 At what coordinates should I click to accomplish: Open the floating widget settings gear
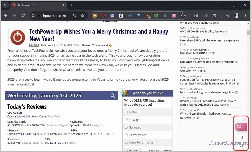(241, 145)
